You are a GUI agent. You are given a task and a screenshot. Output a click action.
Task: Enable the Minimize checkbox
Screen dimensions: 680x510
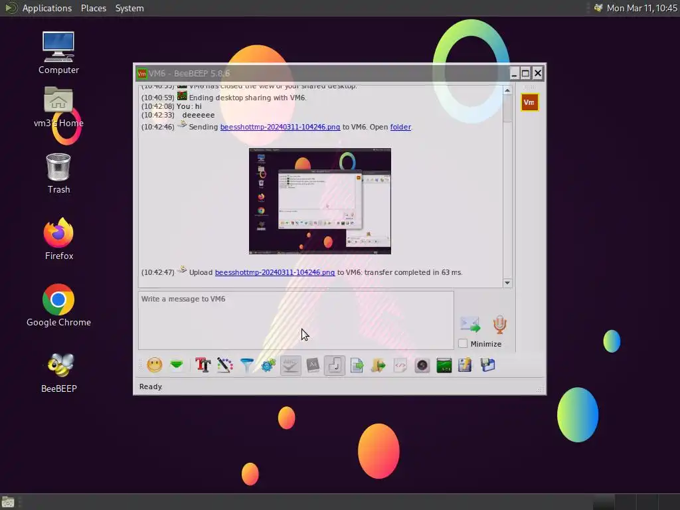463,343
